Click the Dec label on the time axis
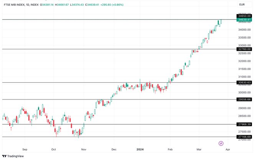 [114, 149]
